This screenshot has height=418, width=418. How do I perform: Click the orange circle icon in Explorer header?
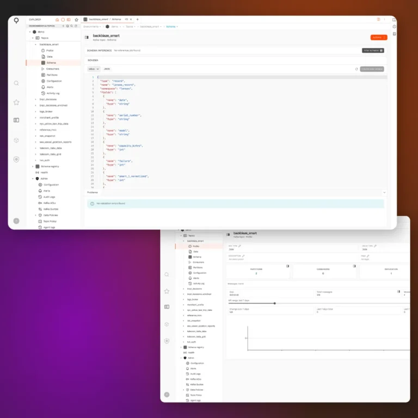point(63,20)
